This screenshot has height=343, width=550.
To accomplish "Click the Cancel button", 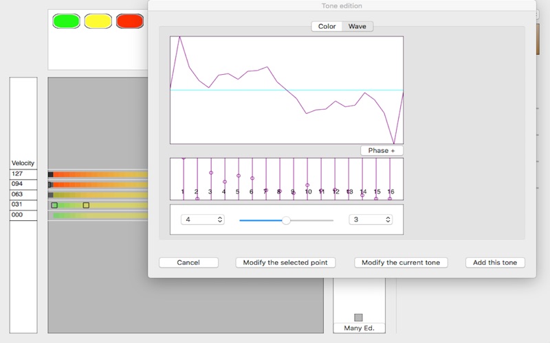I will pos(188,263).
